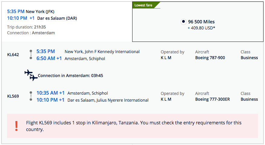Click the 5:35 PM New York departure summary
Viewport: 265px width, 145px height.
pyautogui.click(x=30, y=12)
